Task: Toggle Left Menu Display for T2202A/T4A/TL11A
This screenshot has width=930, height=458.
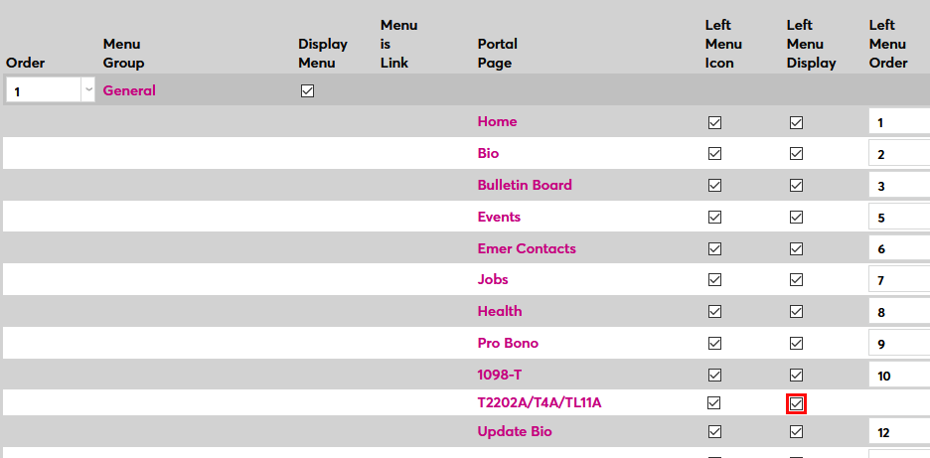Action: [796, 403]
